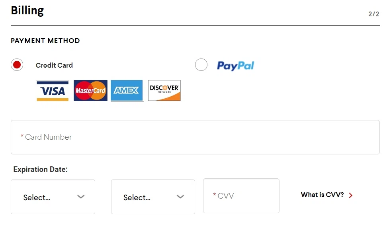Click the AMEX card logo
387x236 pixels.
[x=127, y=91]
